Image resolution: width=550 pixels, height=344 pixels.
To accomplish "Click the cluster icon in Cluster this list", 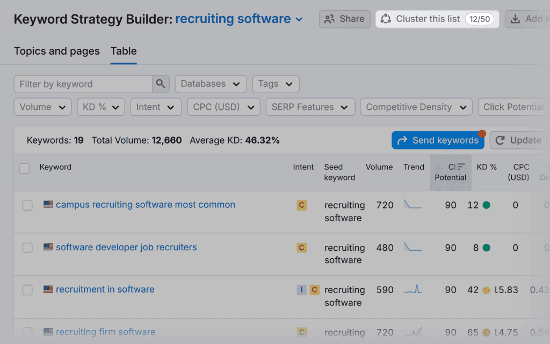I will point(386,19).
